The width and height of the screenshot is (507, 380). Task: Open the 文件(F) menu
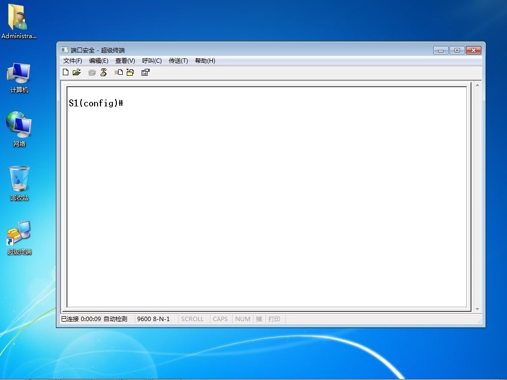click(72, 61)
